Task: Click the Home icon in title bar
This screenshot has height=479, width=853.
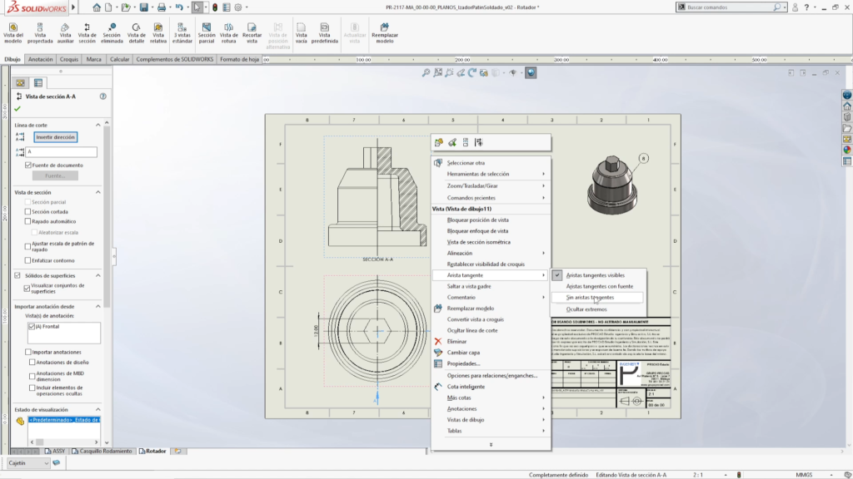Action: pos(97,7)
